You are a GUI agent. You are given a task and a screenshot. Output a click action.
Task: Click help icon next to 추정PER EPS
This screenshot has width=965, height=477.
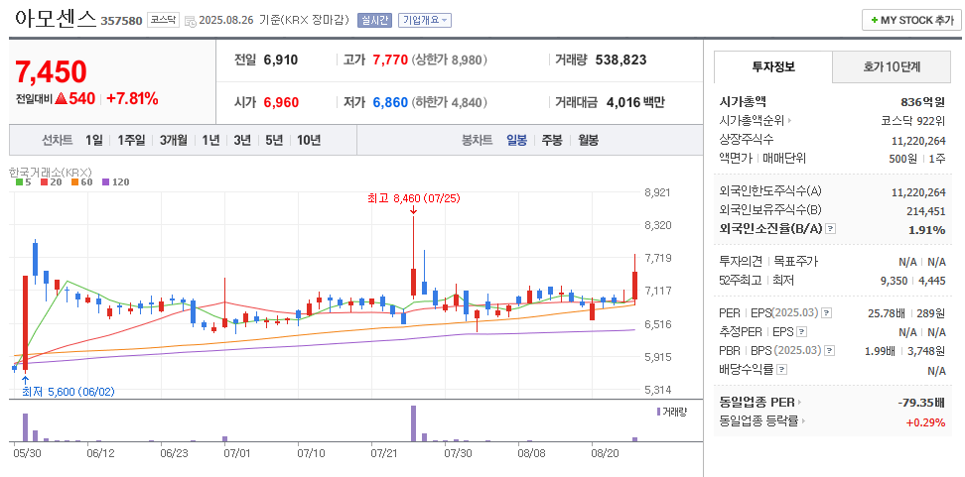tap(801, 332)
